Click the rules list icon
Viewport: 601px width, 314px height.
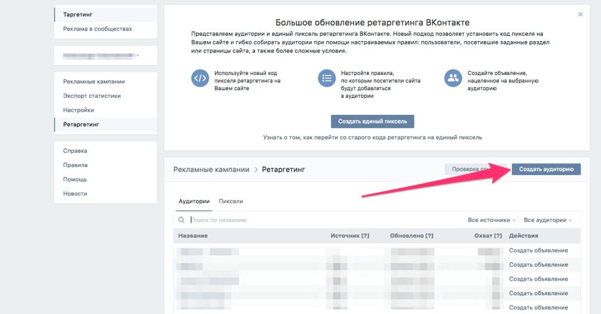click(x=326, y=78)
